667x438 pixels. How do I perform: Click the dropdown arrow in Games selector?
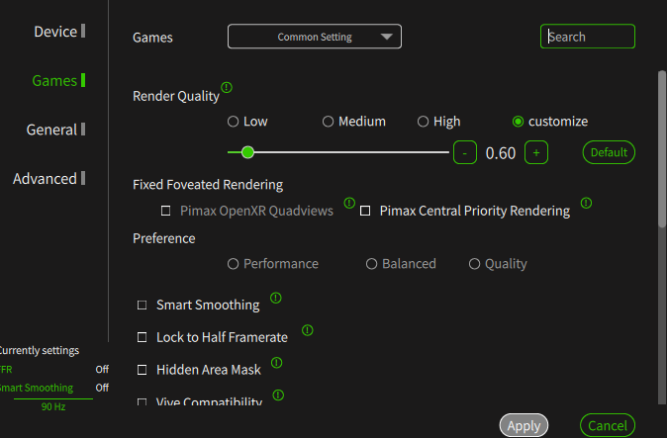[x=386, y=37]
